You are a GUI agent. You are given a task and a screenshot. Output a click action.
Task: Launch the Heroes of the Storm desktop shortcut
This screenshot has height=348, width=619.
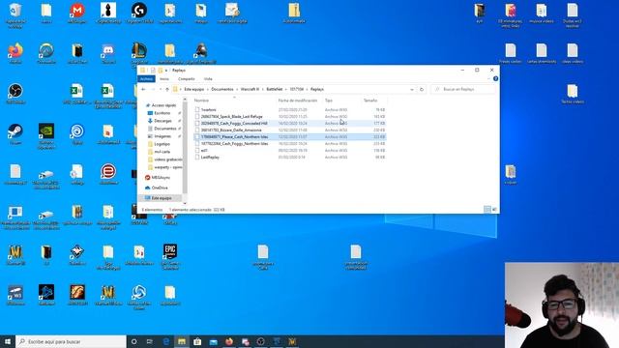pyautogui.click(x=139, y=297)
